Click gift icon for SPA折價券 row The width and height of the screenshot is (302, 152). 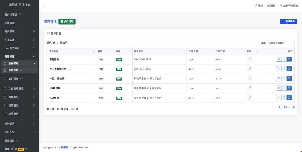(x=289, y=88)
